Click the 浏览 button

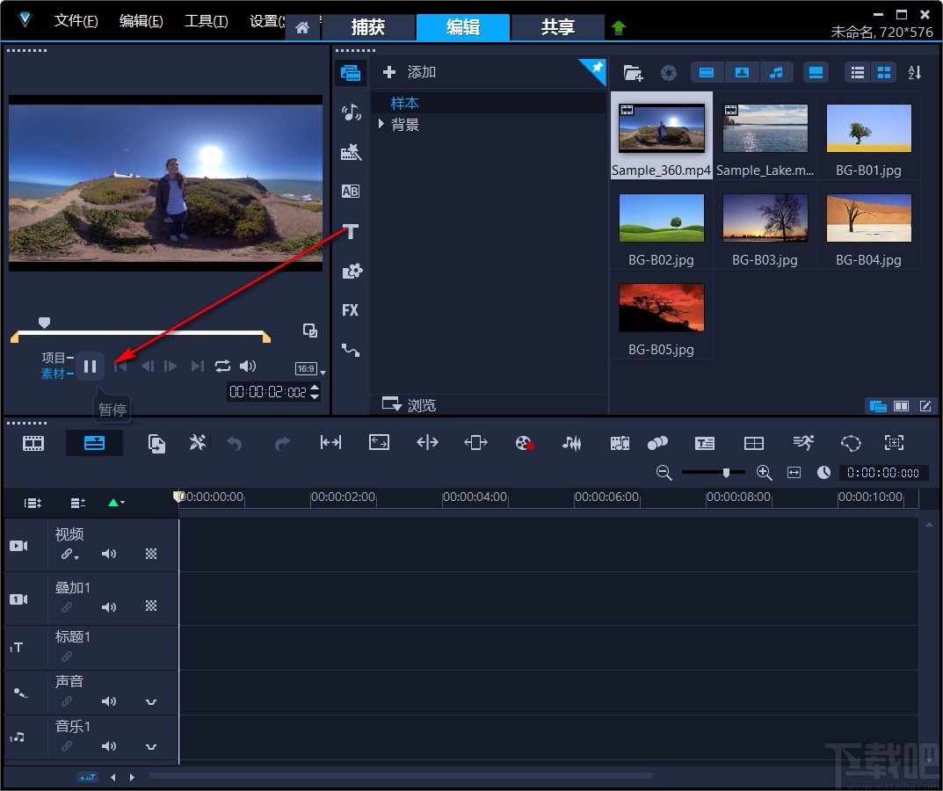[x=410, y=405]
